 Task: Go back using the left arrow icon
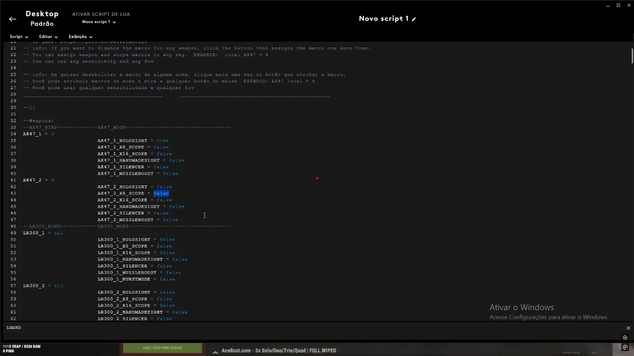tap(13, 19)
